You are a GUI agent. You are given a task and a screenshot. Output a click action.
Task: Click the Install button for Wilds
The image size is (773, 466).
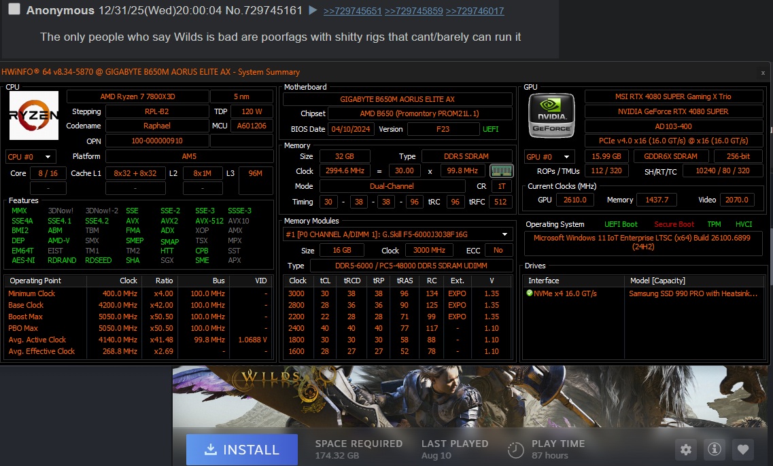click(241, 449)
